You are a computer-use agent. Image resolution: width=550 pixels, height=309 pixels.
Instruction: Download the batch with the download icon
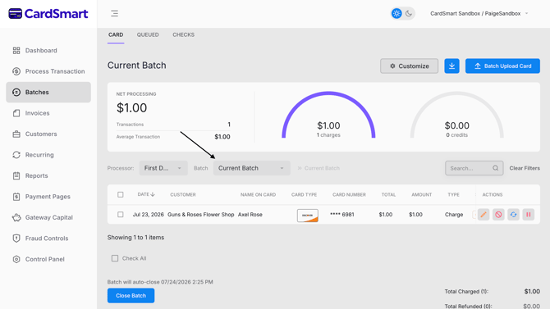tap(451, 66)
